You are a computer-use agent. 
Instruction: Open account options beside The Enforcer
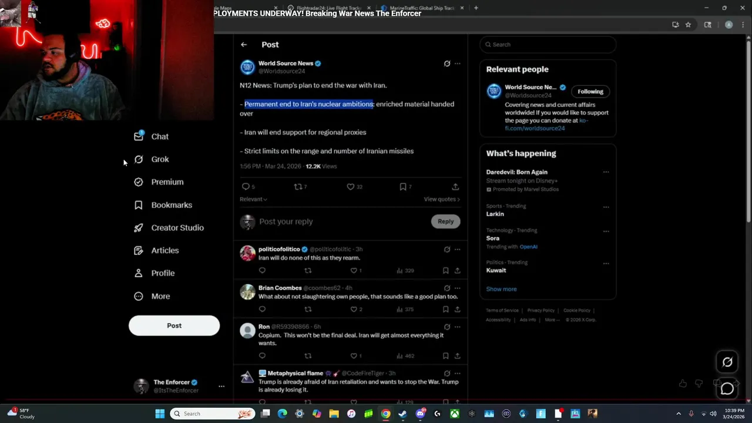tap(221, 386)
